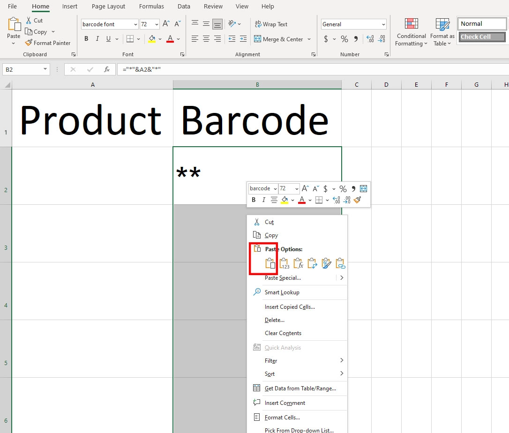Click the Percent Style icon in ribbon
This screenshot has width=509, height=433.
(x=344, y=39)
